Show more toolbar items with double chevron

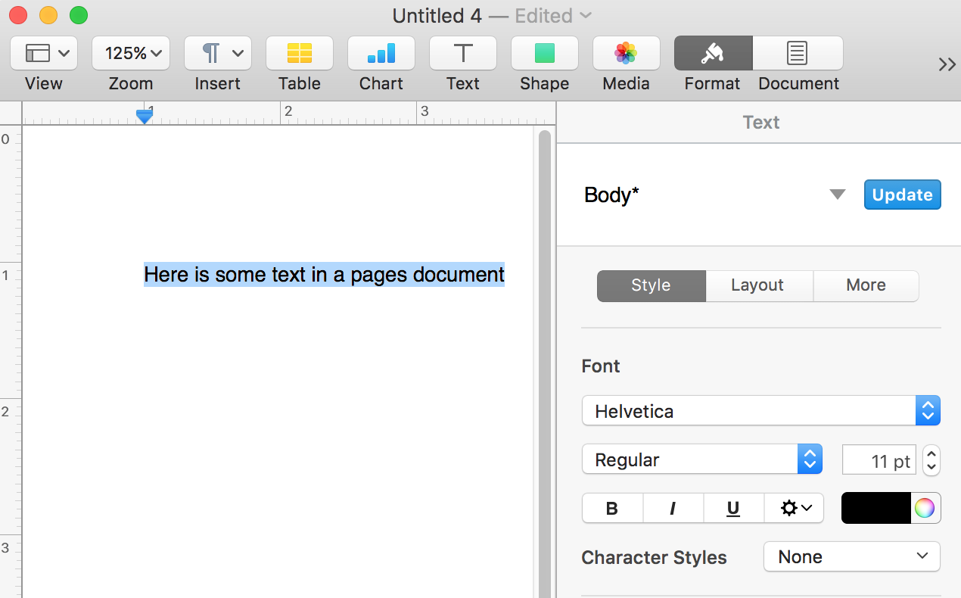tap(947, 64)
